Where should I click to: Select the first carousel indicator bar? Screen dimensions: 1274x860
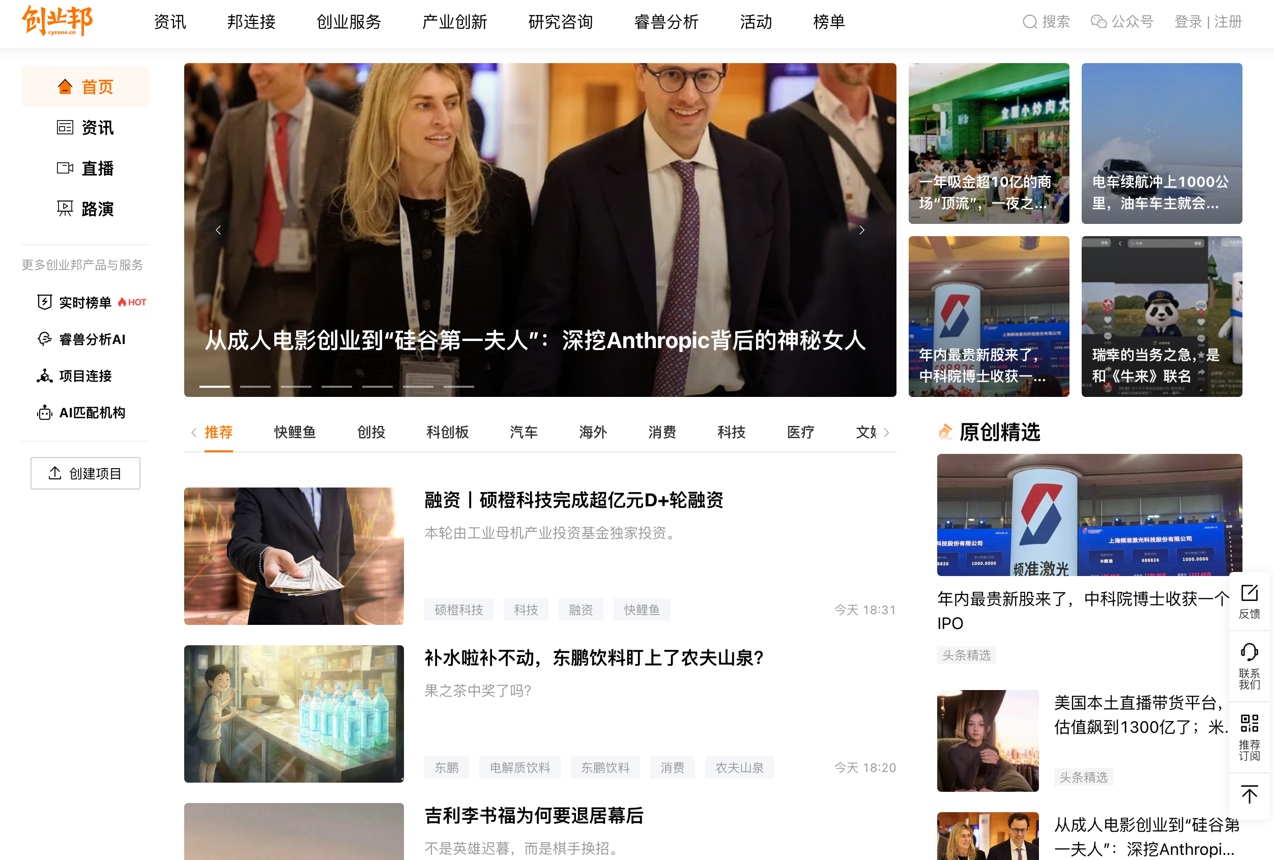click(214, 386)
